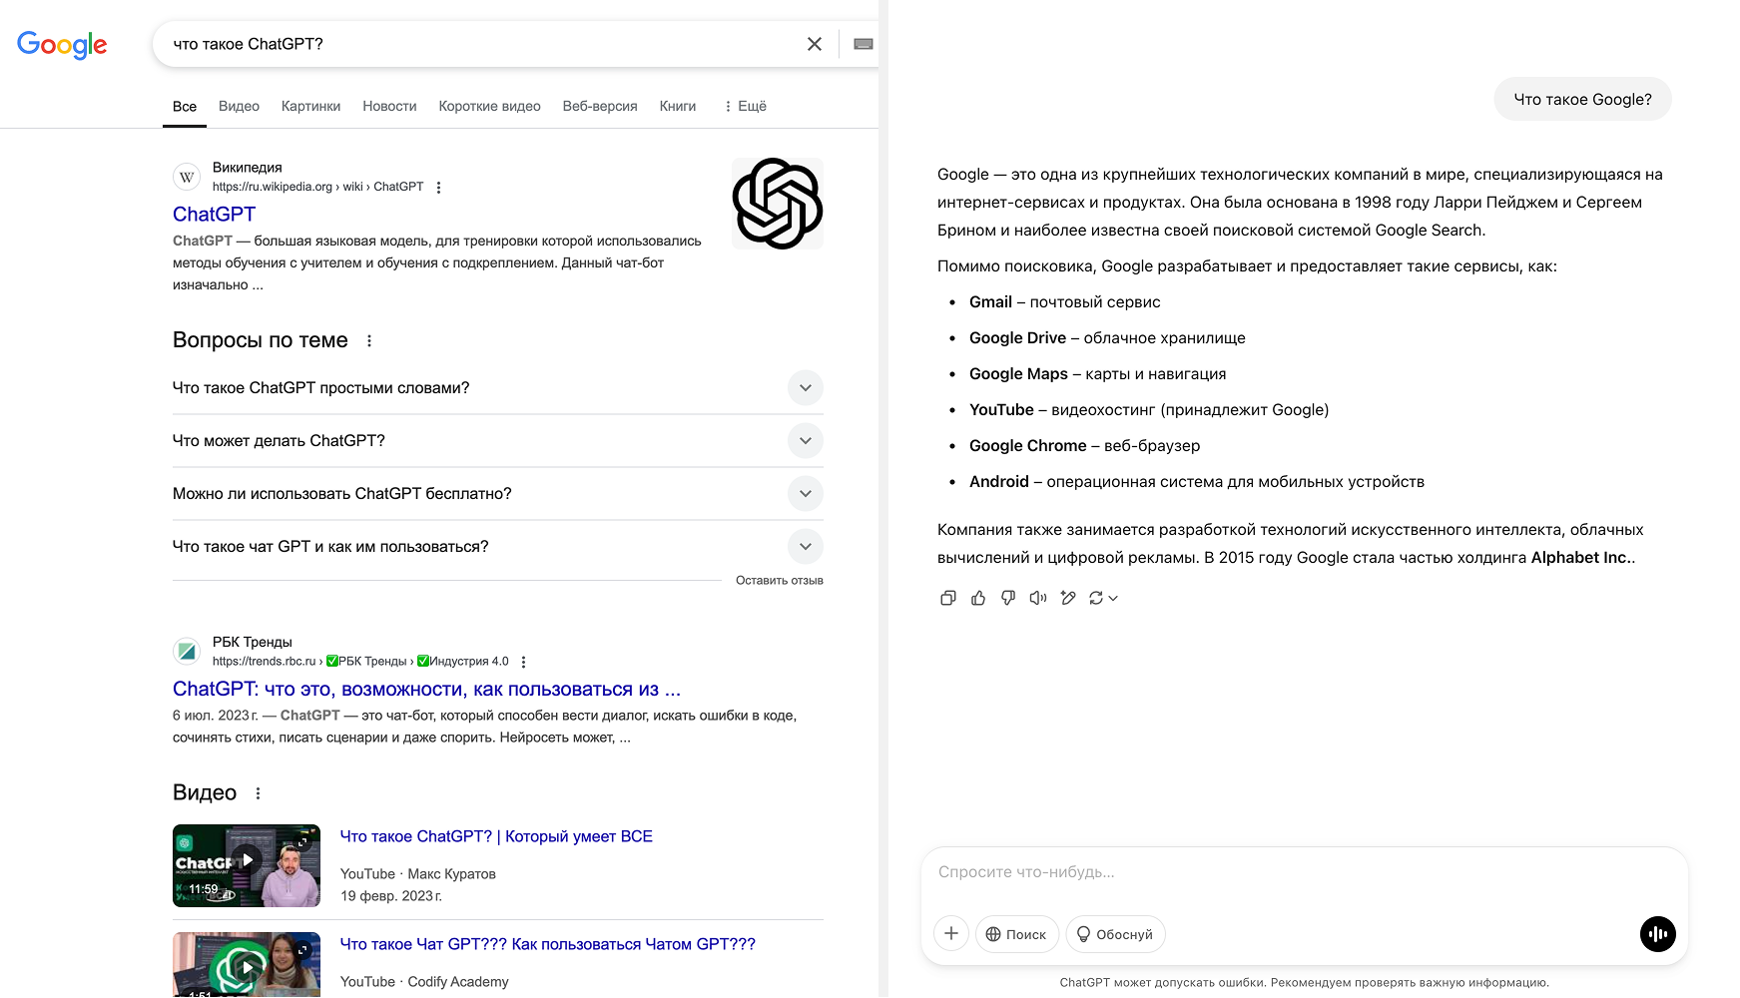Toggle the Обоснуй reasoning button
Image resolution: width=1740 pixels, height=998 pixels.
[1115, 934]
